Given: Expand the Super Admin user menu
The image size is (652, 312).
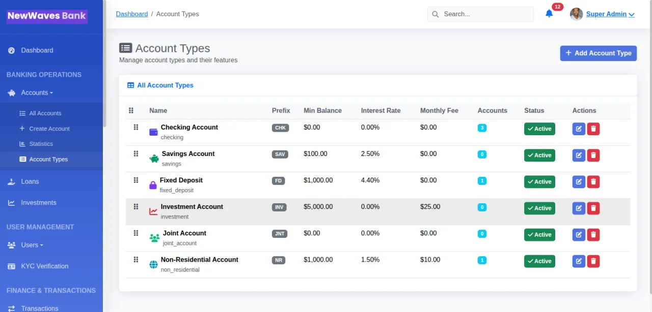Looking at the screenshot, I should pos(610,14).
